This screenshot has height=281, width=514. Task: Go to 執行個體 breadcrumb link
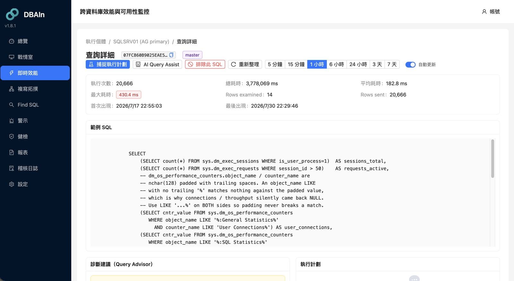(96, 41)
